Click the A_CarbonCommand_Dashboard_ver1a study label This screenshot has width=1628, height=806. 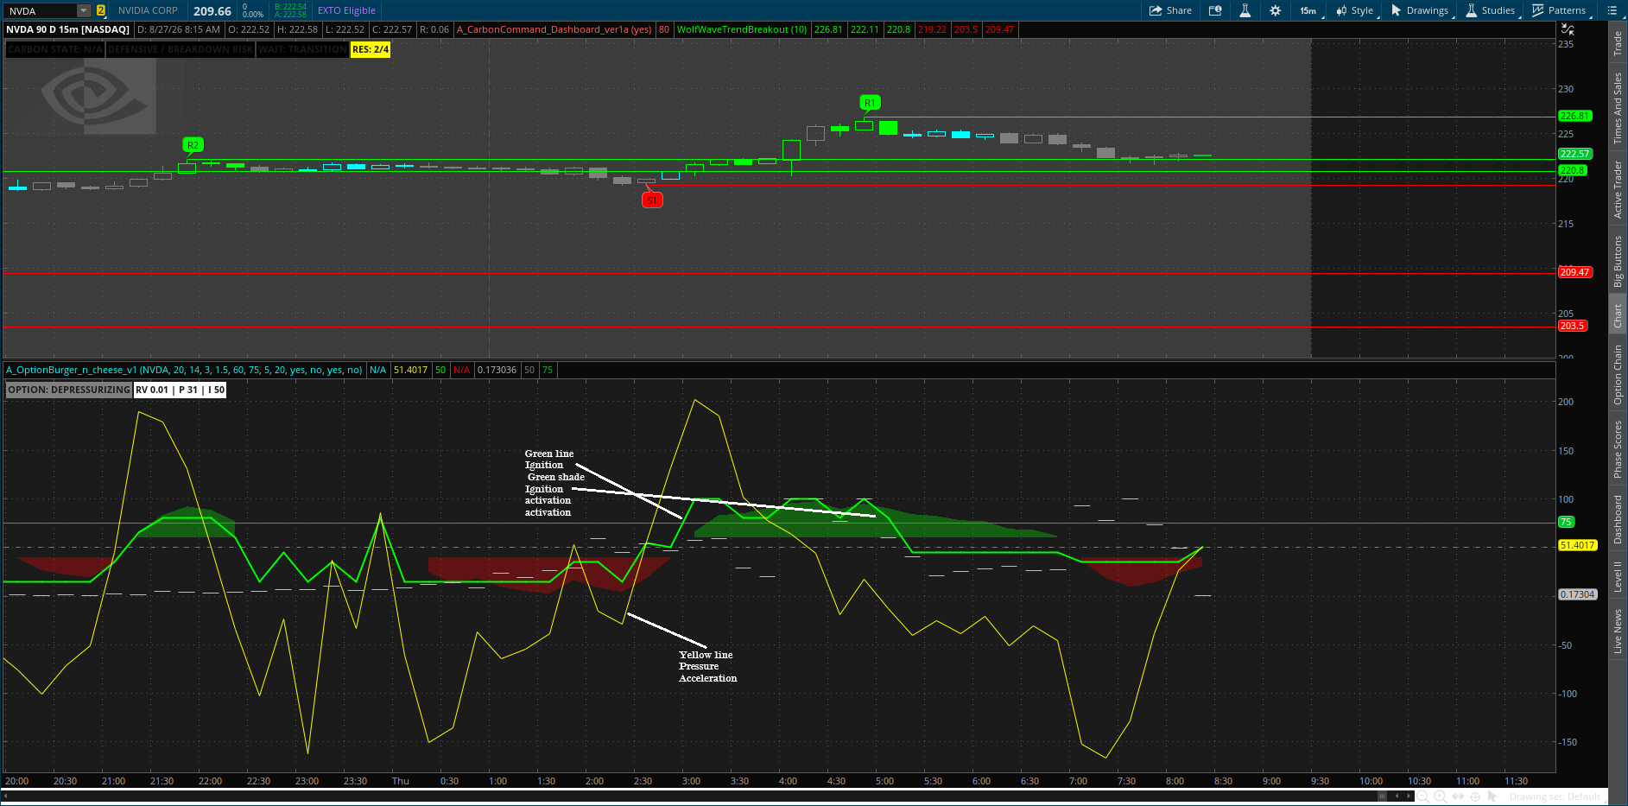point(554,29)
